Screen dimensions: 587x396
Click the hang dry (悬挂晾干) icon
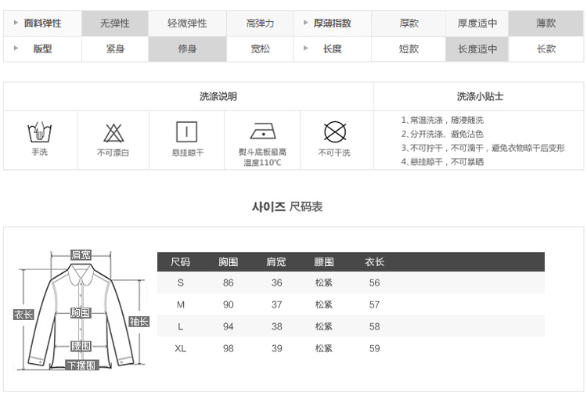(187, 131)
